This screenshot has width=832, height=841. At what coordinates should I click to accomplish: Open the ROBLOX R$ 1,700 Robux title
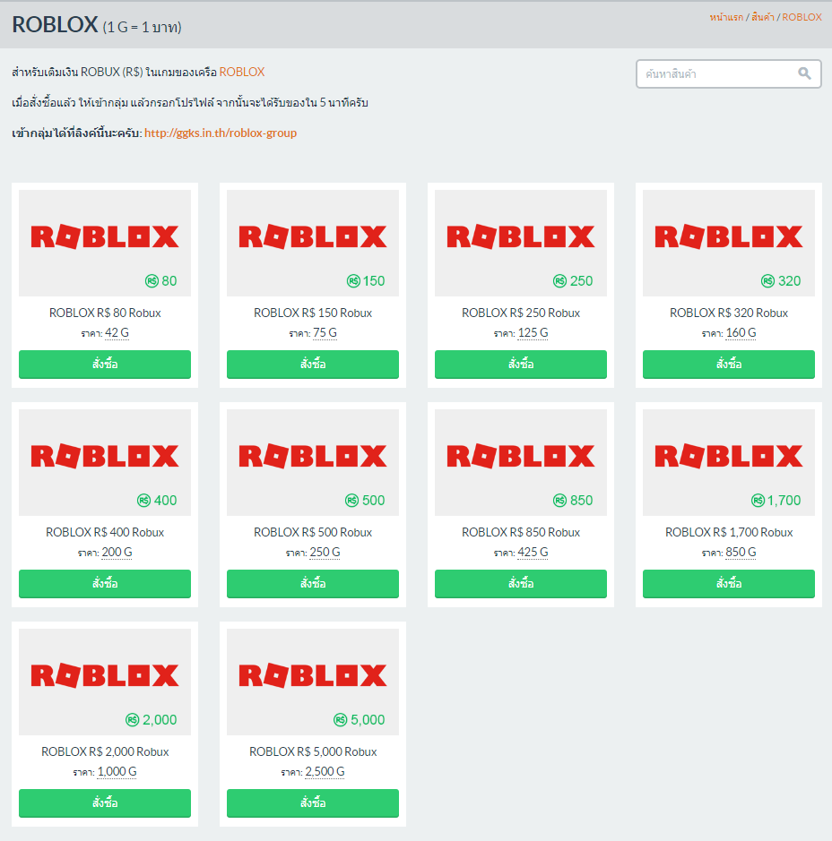pos(728,532)
